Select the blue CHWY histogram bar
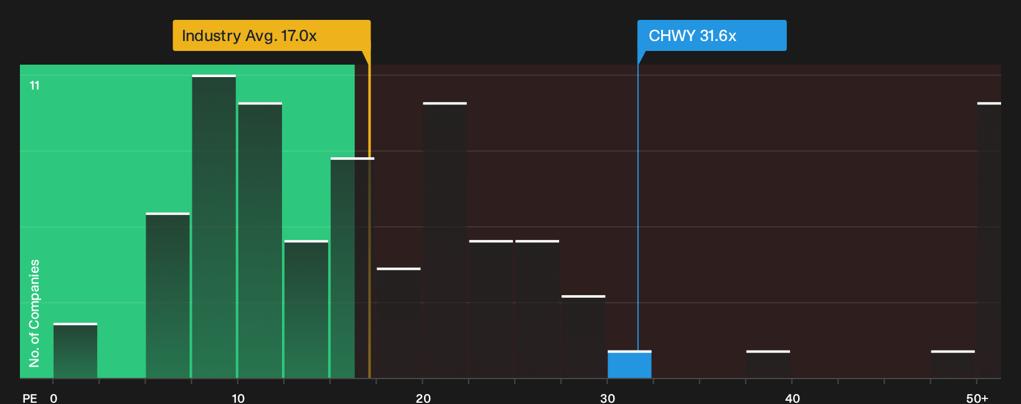 click(629, 364)
